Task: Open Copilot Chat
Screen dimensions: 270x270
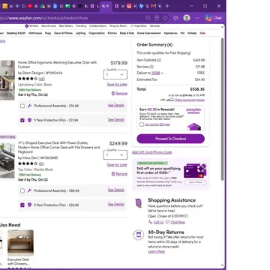Action: (x=214, y=18)
